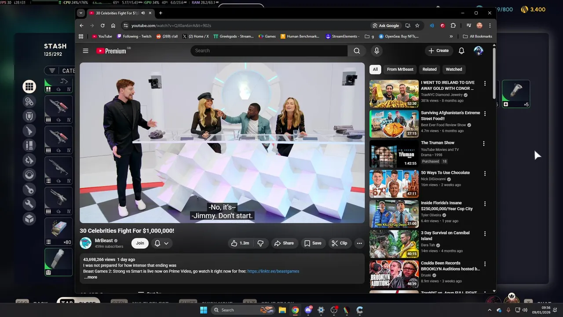The image size is (563, 317).
Task: Open the Coulda Been Records video thumbnail
Action: 394,274
